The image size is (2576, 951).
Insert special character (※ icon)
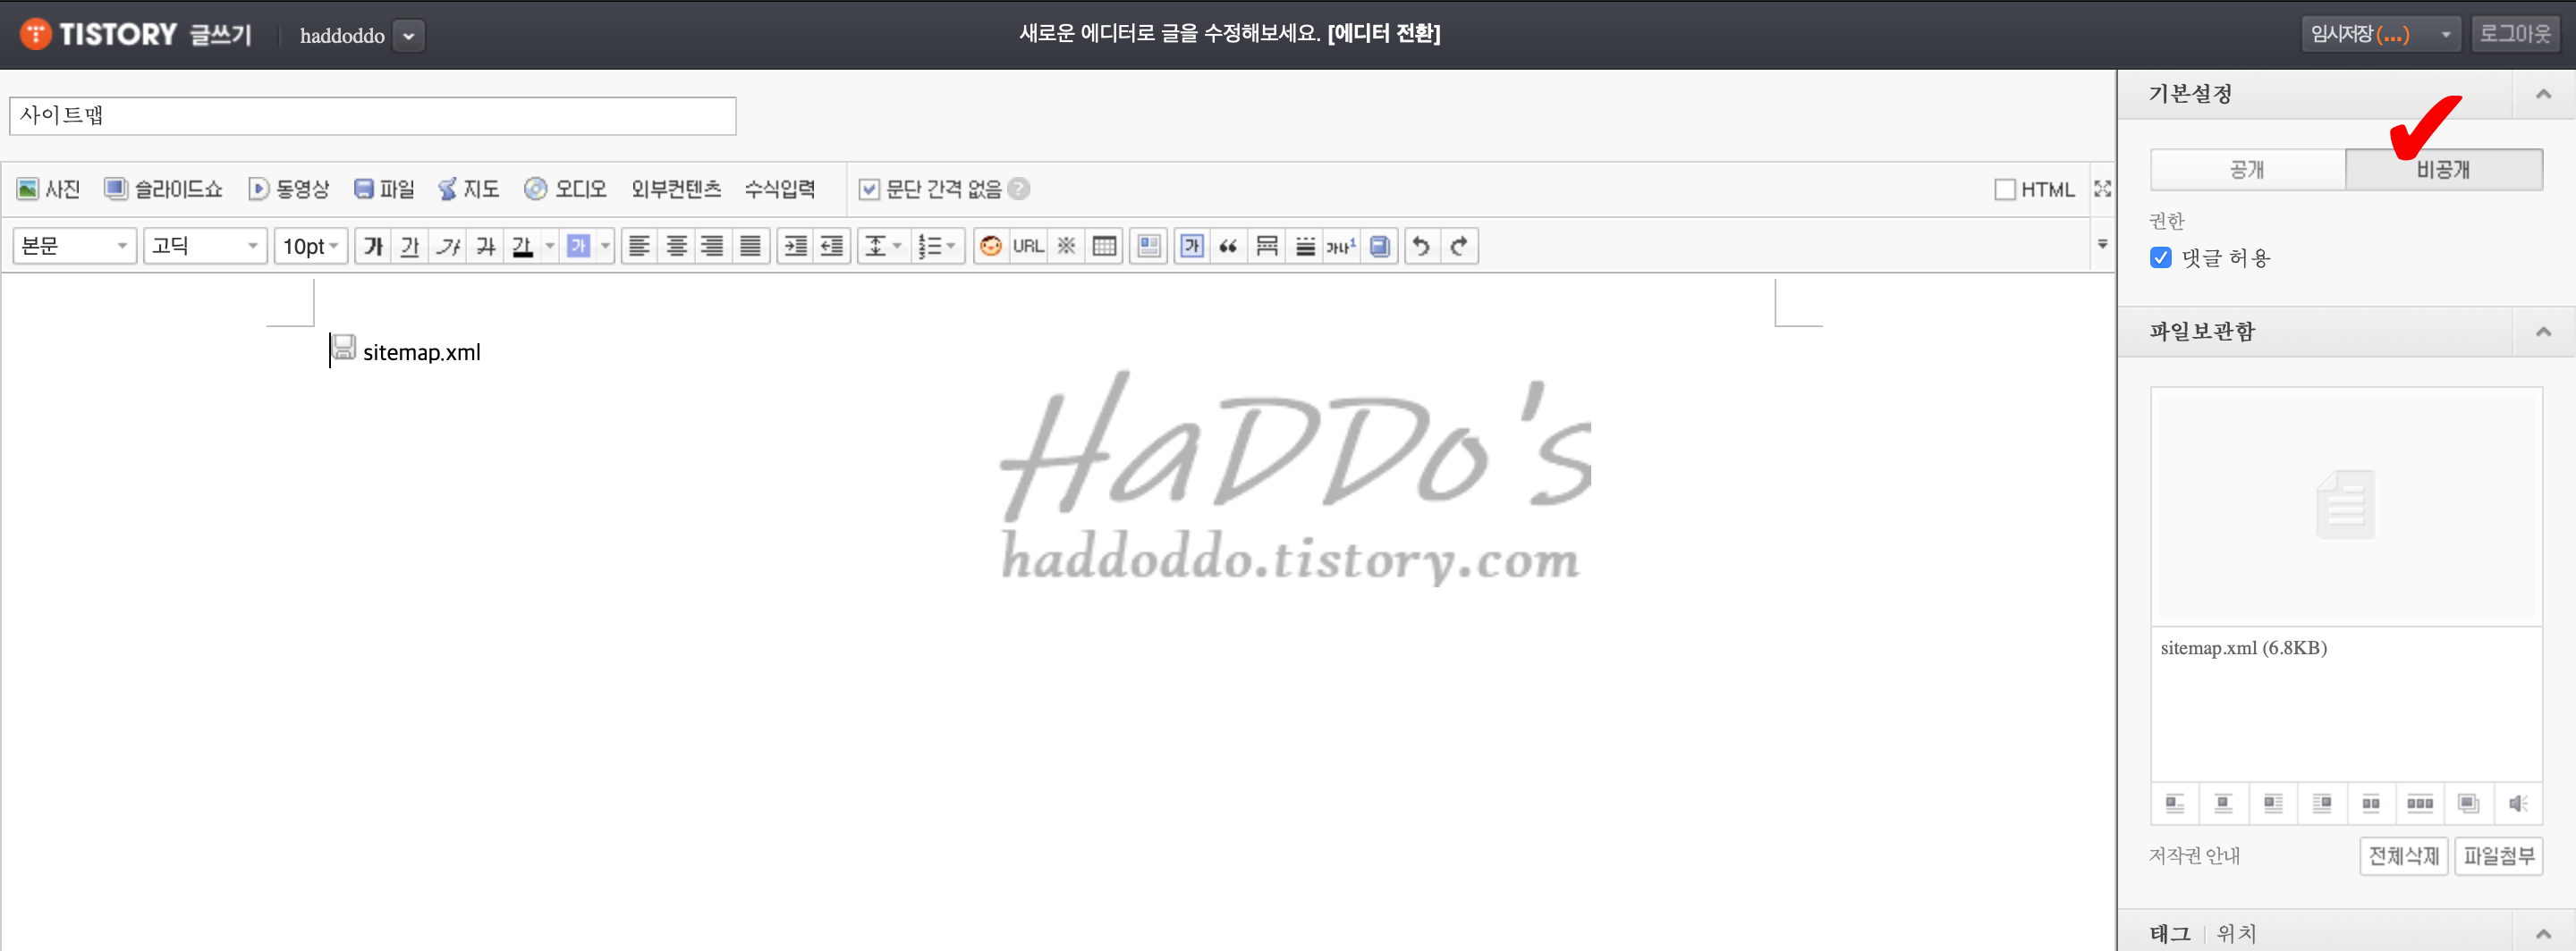tap(1067, 246)
